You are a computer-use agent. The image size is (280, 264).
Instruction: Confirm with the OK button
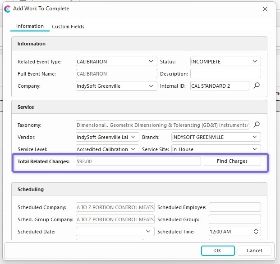[217, 251]
